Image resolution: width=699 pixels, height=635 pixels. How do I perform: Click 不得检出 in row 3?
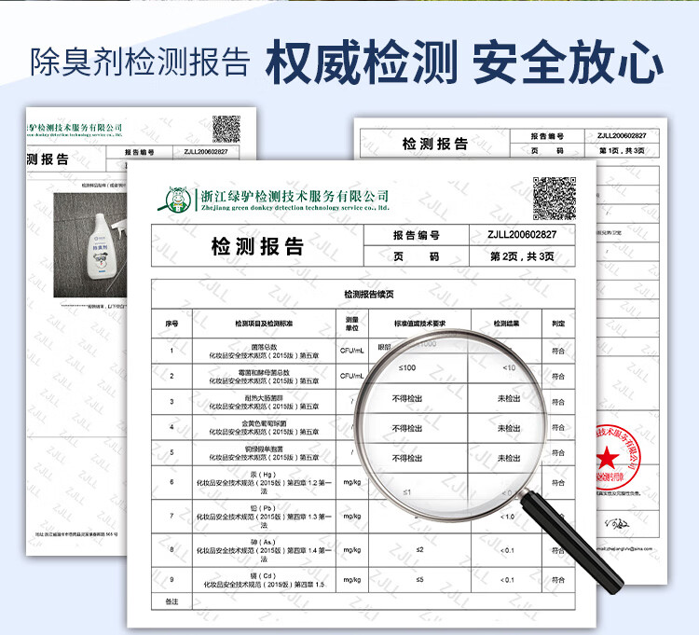pos(407,398)
